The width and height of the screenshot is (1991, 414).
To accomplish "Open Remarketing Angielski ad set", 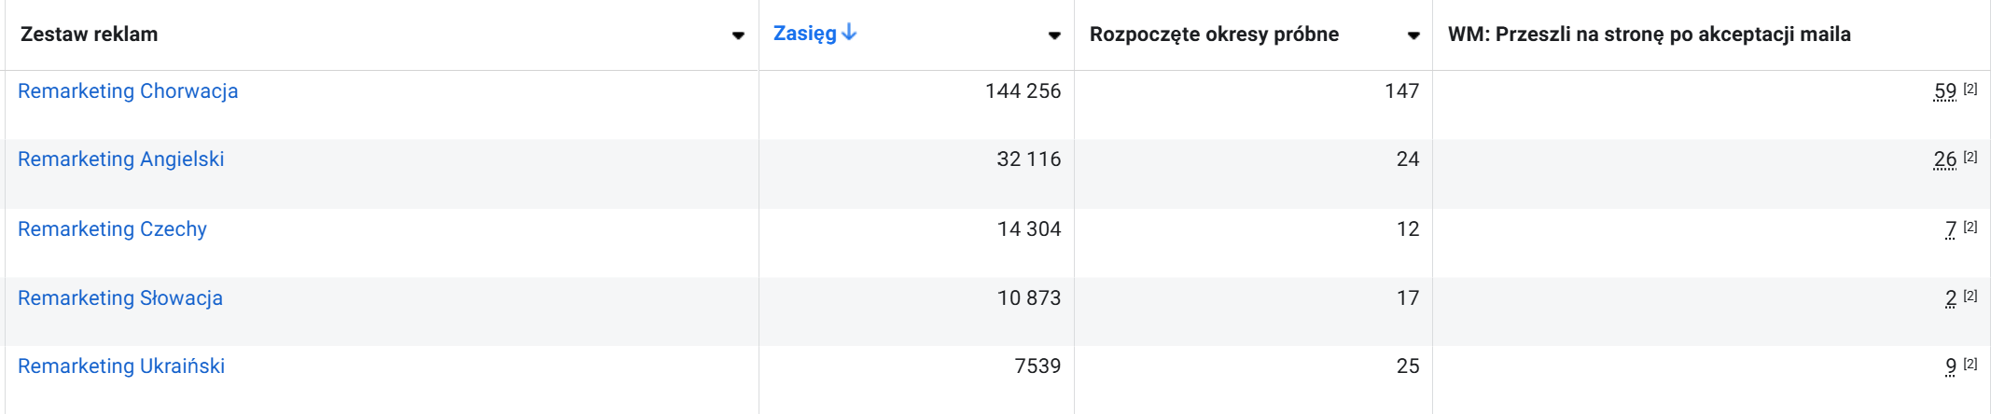I will click(121, 159).
